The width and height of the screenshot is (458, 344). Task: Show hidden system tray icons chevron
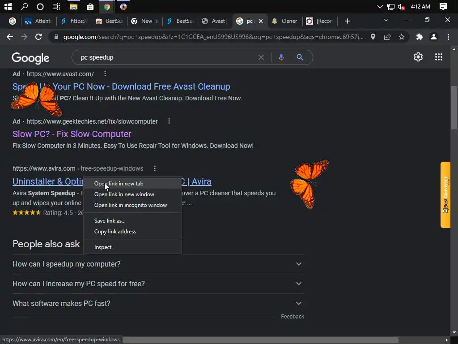380,7
